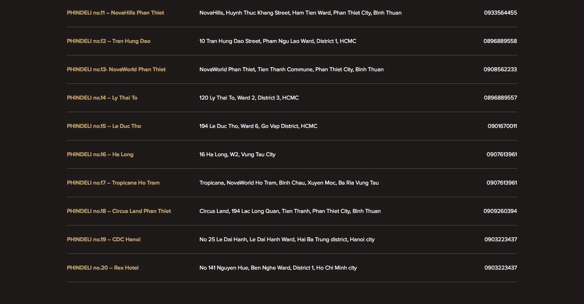This screenshot has height=304, width=584.
Task: Click phone number 0933564455
Action: tap(500, 13)
